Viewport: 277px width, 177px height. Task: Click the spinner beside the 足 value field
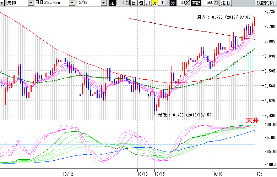pos(127,3)
